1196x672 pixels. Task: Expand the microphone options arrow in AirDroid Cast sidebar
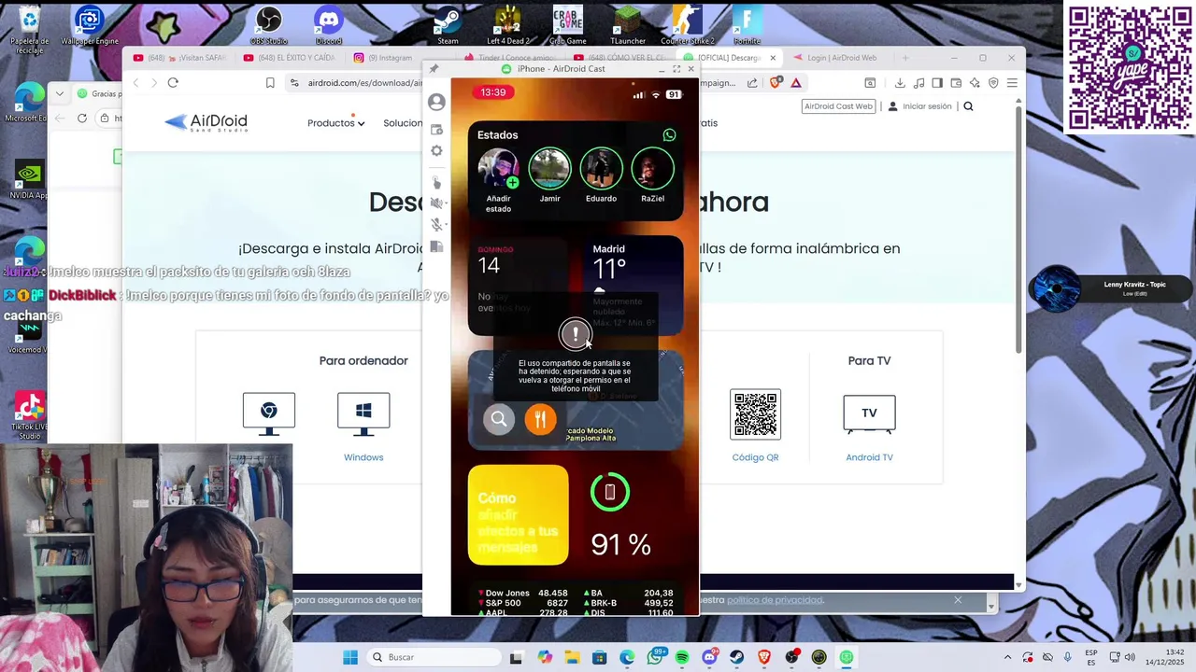pos(445,225)
